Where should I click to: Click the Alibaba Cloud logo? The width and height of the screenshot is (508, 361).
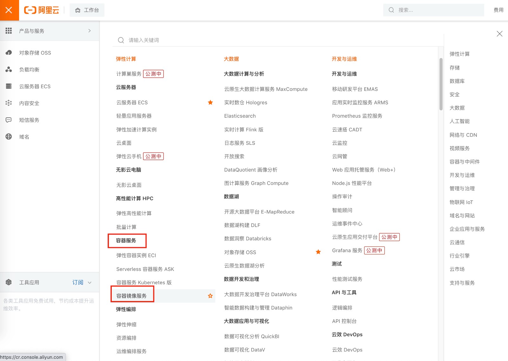pyautogui.click(x=42, y=10)
